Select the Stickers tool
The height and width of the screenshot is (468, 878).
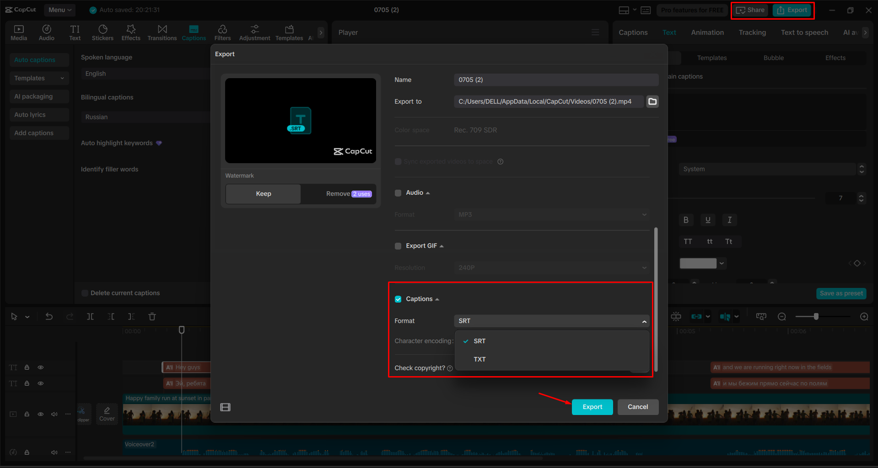point(102,32)
